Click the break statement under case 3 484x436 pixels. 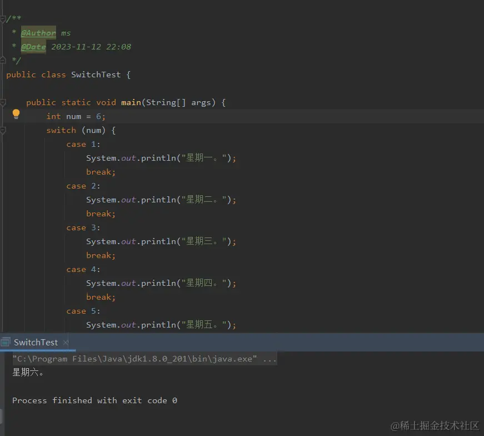click(x=101, y=256)
